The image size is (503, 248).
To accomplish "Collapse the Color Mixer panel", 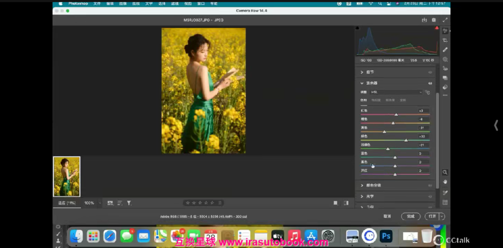I will coord(362,83).
